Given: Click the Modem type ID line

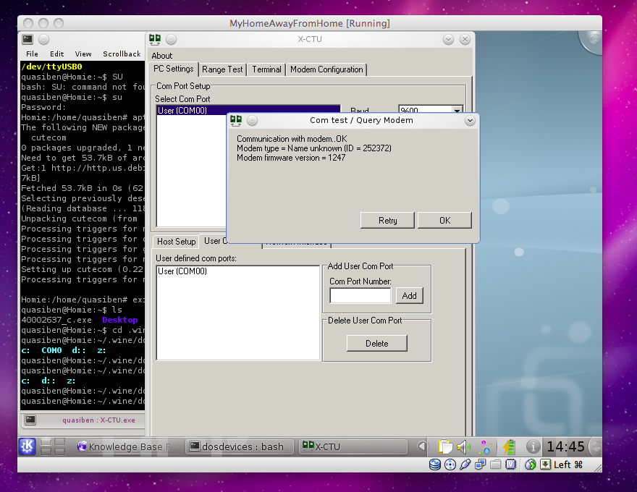Looking at the screenshot, I should (314, 148).
